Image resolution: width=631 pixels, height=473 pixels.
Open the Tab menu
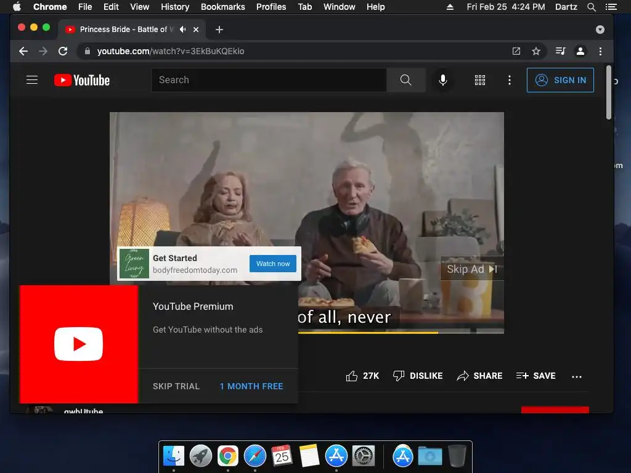coord(305,7)
